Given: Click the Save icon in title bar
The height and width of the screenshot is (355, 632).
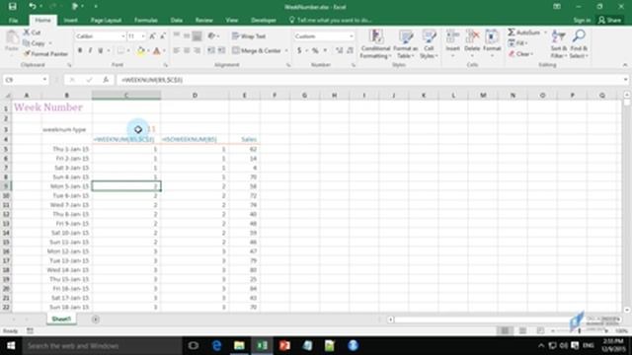Looking at the screenshot, I should (x=13, y=7).
